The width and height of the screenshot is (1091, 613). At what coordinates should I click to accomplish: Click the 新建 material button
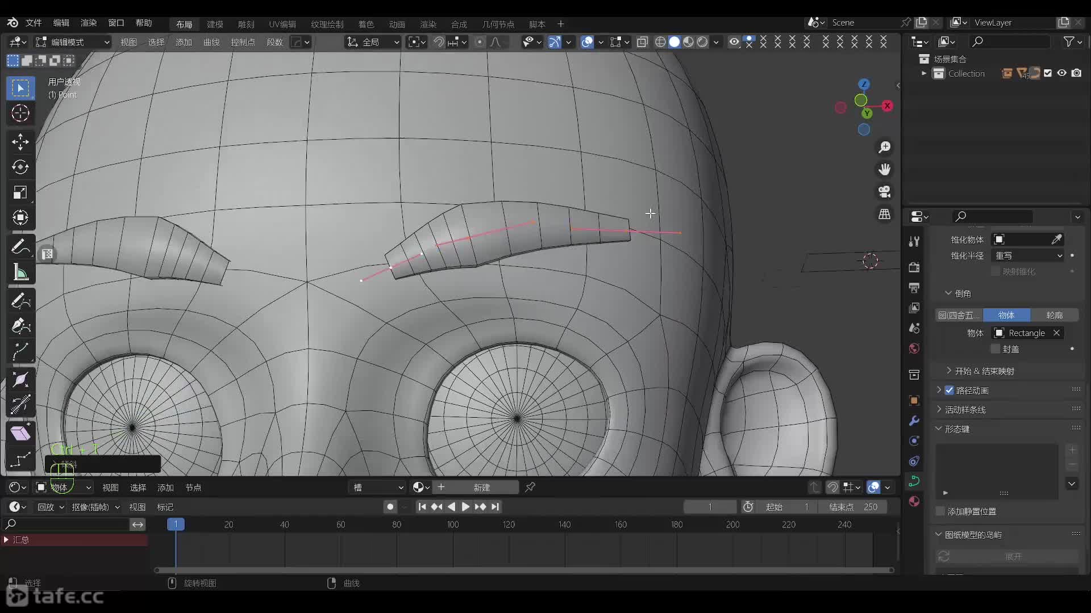tap(481, 488)
